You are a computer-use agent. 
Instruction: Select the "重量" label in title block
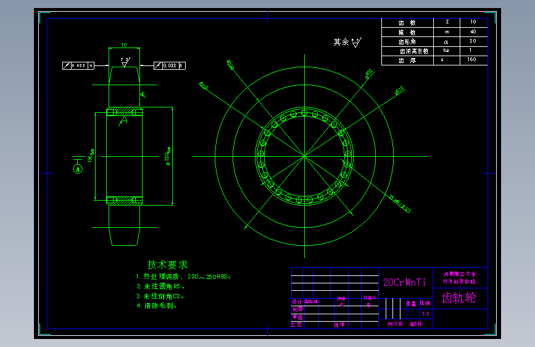[411, 303]
